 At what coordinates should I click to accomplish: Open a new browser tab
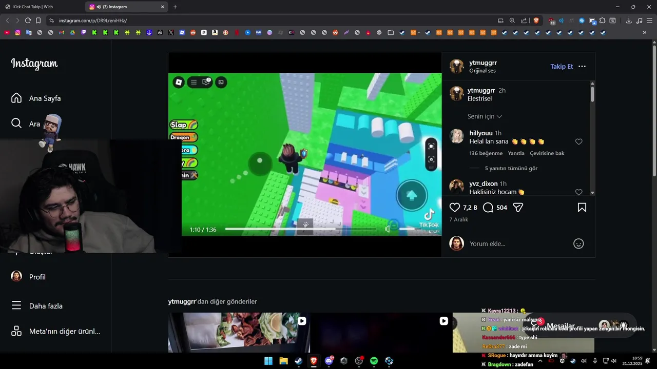[x=175, y=7]
